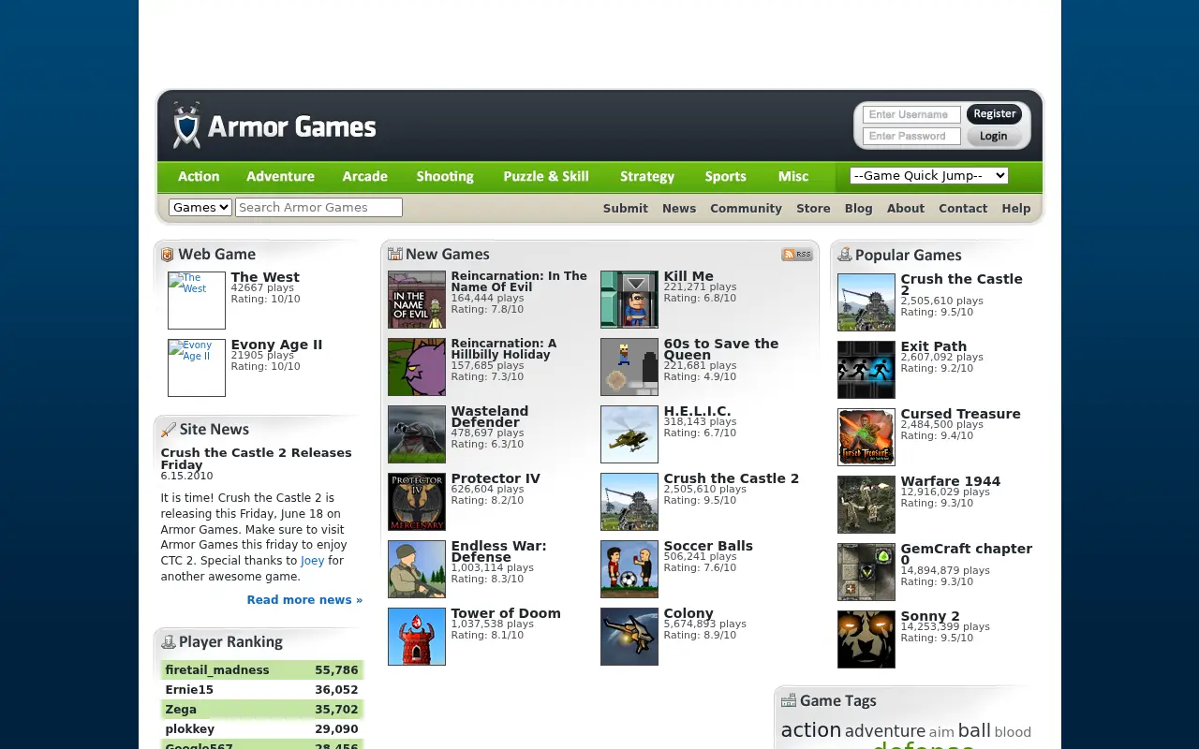Viewport: 1199px width, 749px height.
Task: Open the Tower of Doom thumbnail
Action: pos(417,637)
